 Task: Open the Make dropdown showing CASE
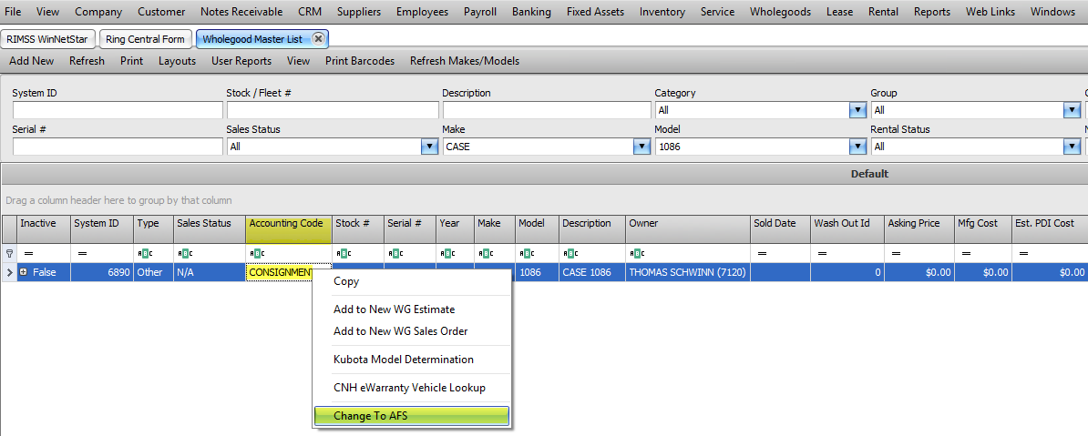coord(642,147)
